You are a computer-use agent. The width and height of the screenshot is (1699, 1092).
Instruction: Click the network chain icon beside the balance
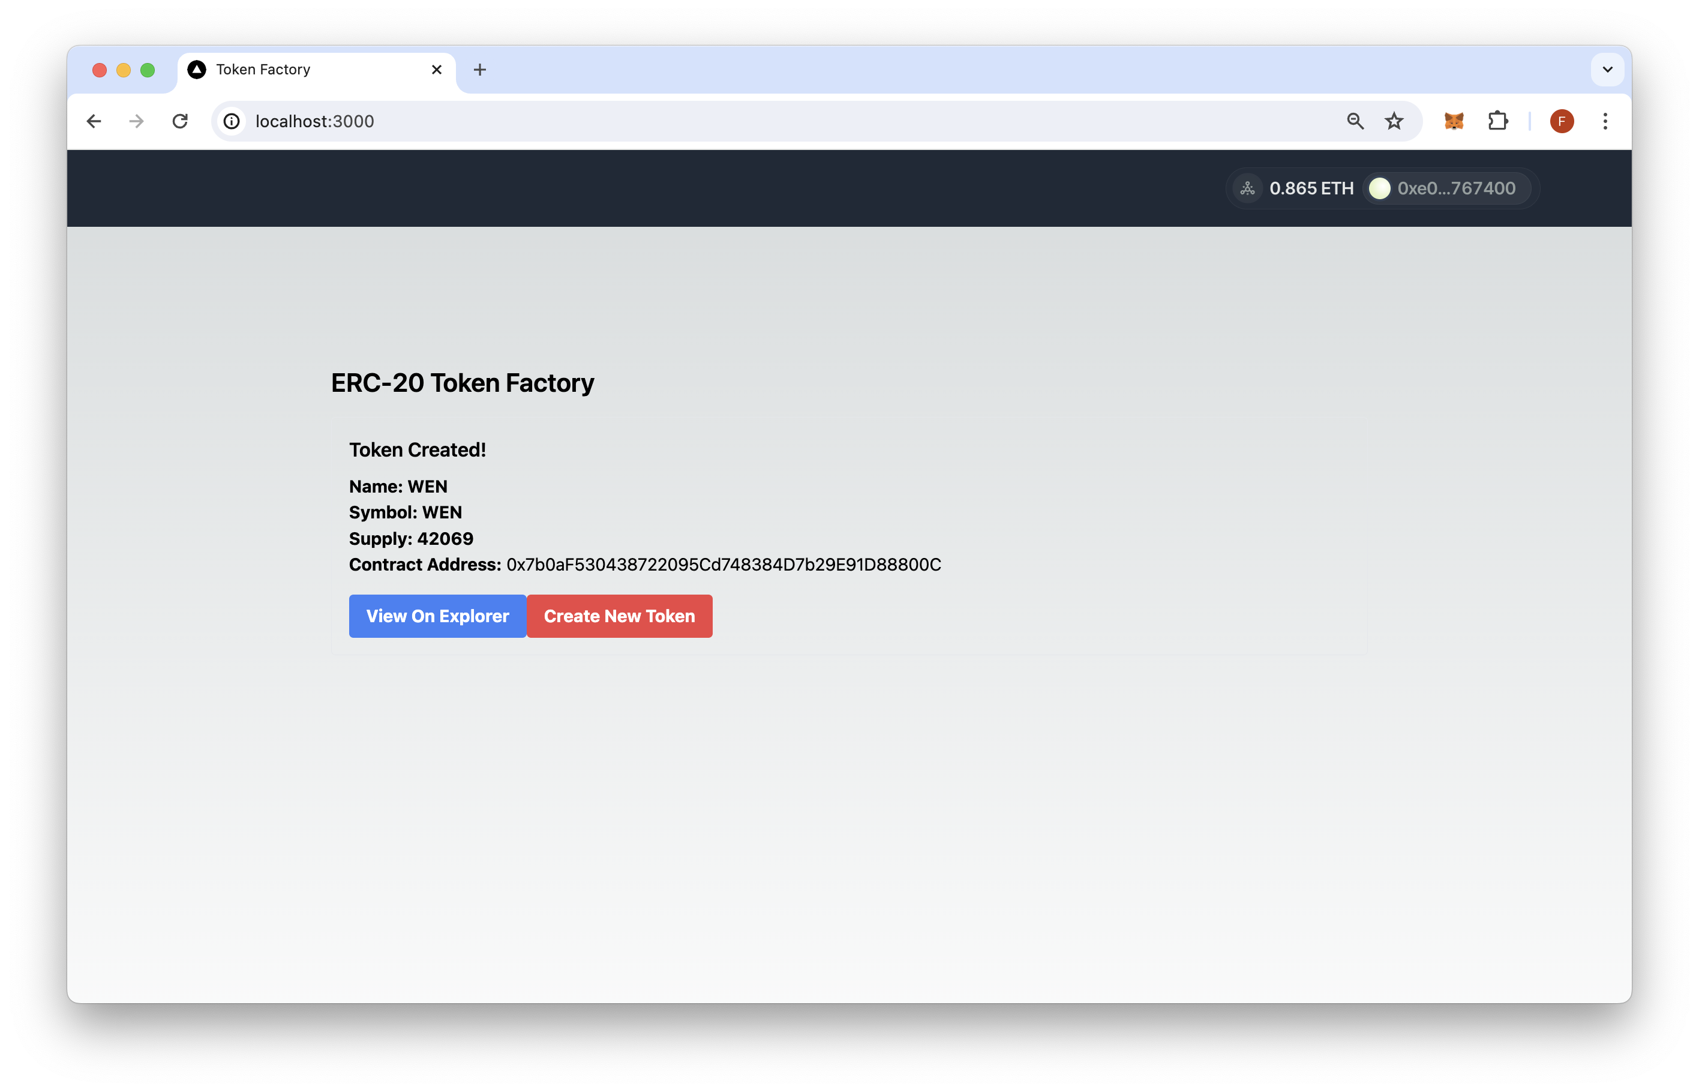click(x=1247, y=188)
